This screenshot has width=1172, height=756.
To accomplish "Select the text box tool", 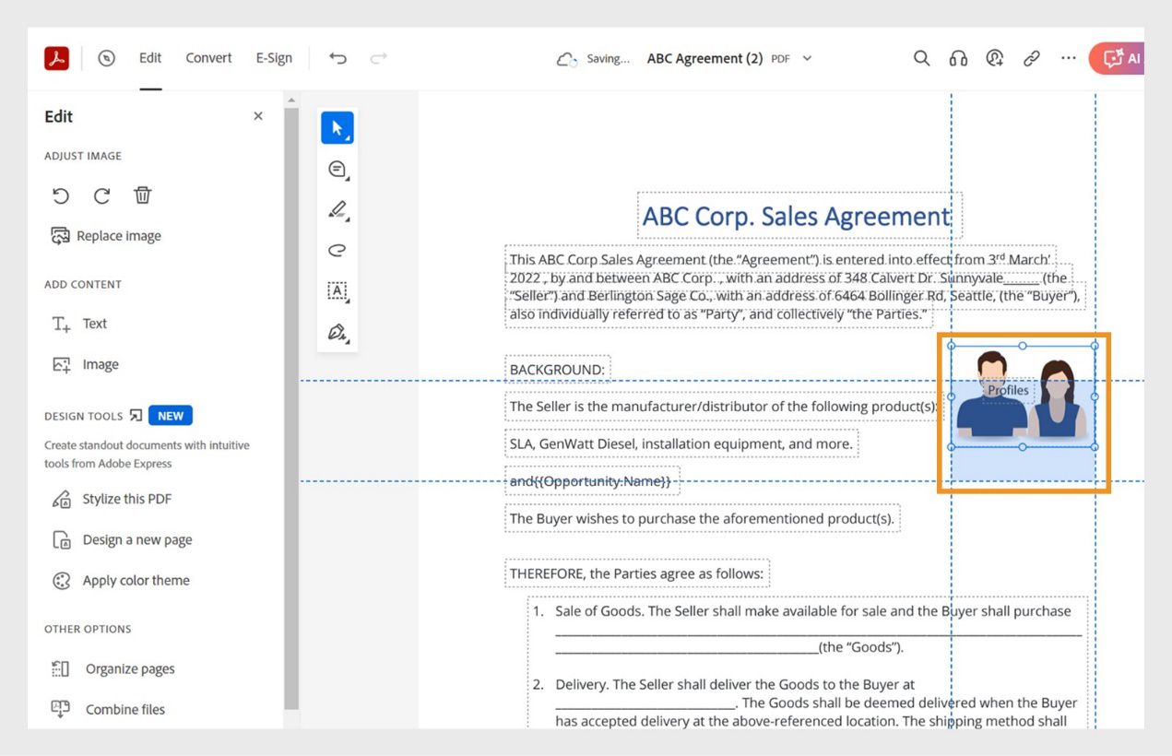I will pyautogui.click(x=337, y=291).
